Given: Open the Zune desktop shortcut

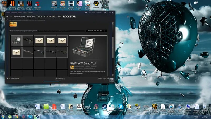Looking at the screenshot, I should click(96, 108).
